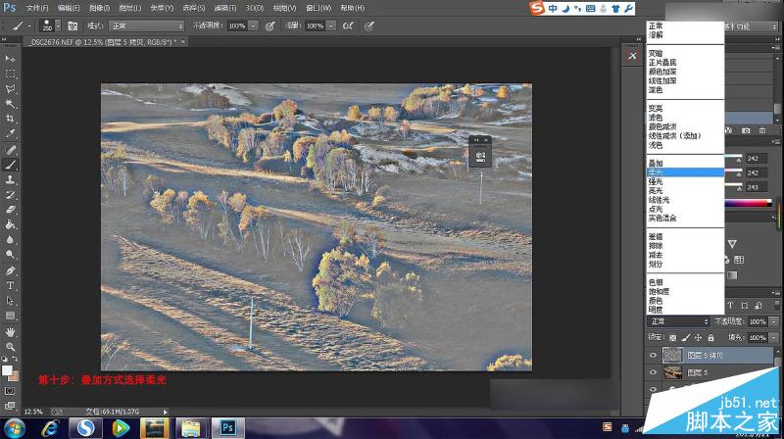This screenshot has width=784, height=439.
Task: Open the 文件(F) menu
Action: (37, 8)
